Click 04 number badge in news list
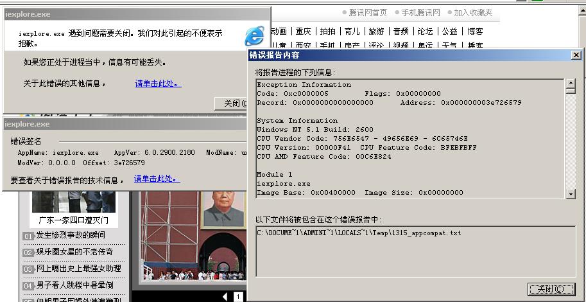Screen dimensions: 586x302 point(28,287)
